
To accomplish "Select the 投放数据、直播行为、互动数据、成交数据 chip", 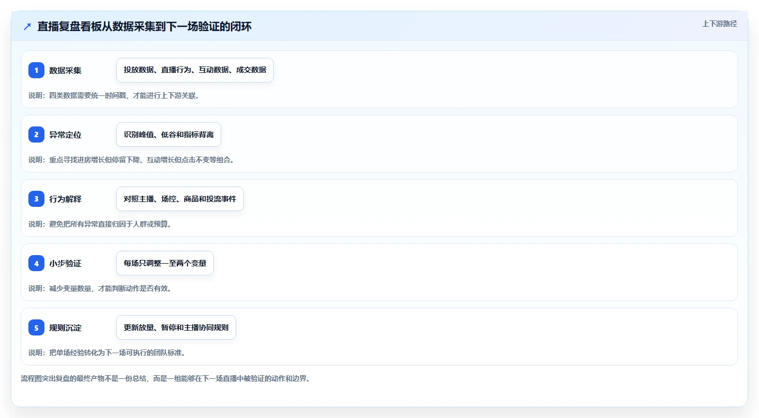I will tap(195, 70).
